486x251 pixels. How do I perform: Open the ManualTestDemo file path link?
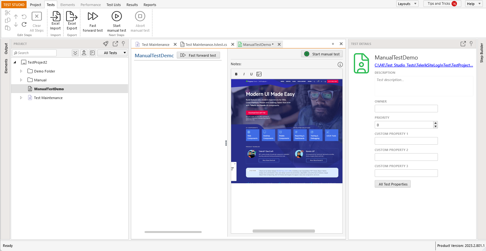click(x=424, y=65)
